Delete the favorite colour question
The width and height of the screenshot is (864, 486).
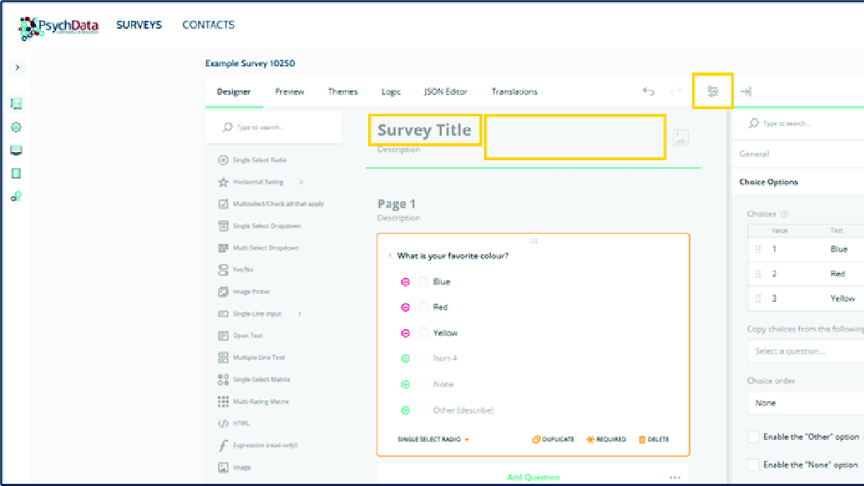pos(654,439)
